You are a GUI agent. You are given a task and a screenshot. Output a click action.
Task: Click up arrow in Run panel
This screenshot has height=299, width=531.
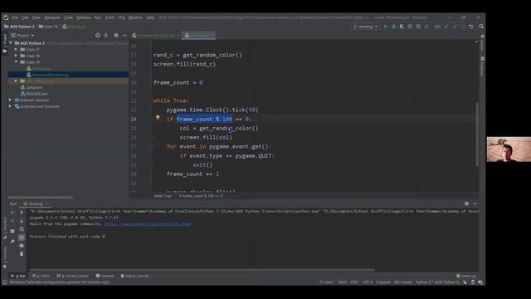[x=22, y=213]
